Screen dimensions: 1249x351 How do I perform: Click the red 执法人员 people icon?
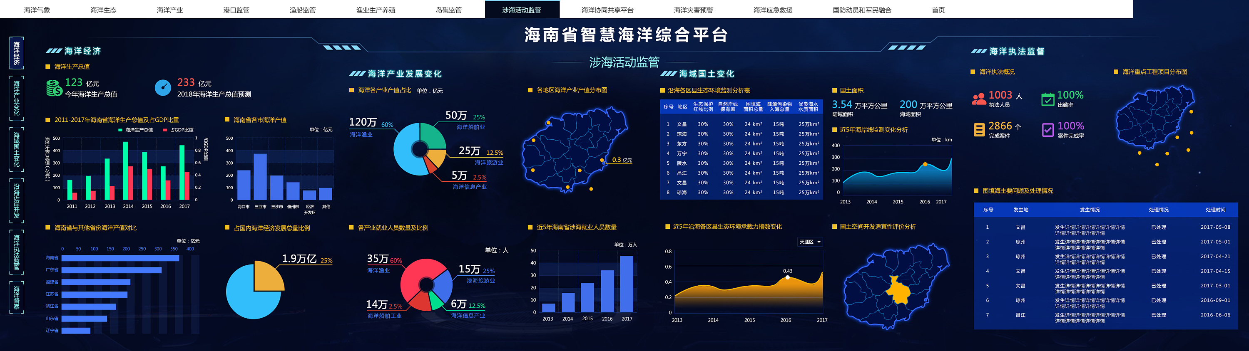click(979, 99)
